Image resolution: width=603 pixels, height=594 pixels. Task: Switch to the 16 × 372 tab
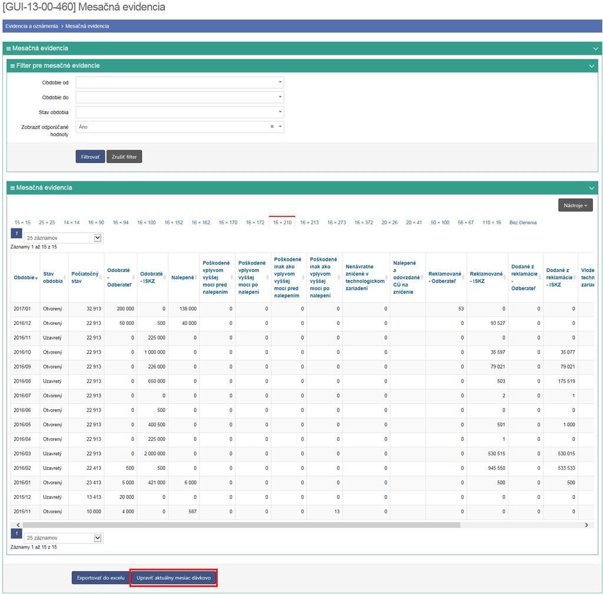tap(364, 223)
